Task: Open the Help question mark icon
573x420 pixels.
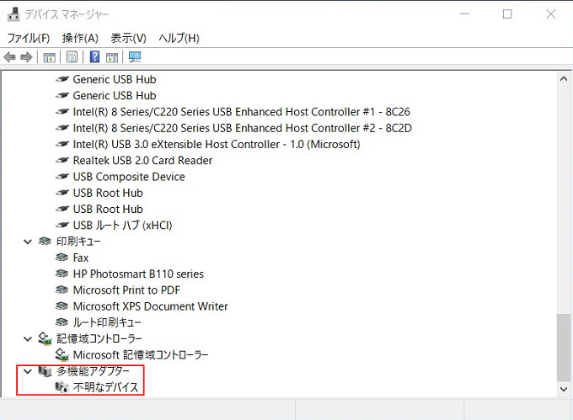Action: point(94,57)
